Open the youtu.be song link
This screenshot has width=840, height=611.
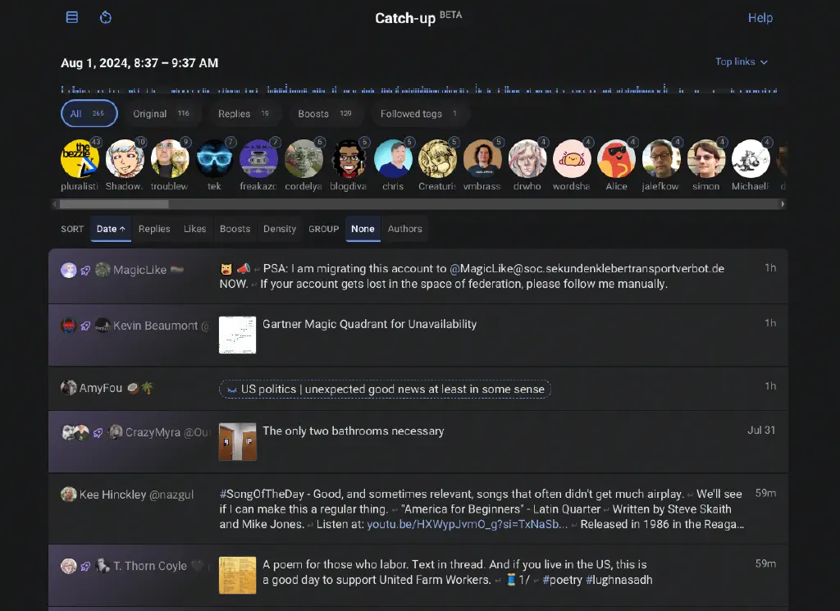click(x=467, y=524)
